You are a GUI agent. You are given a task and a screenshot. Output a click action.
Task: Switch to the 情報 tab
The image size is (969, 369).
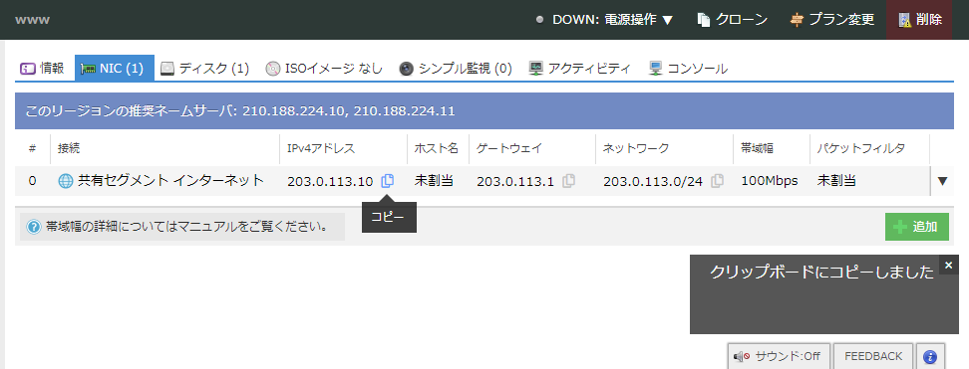(42, 68)
